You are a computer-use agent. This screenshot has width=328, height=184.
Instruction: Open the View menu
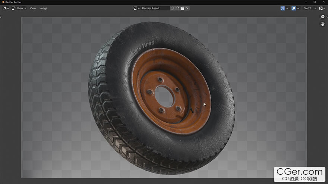pos(33,8)
